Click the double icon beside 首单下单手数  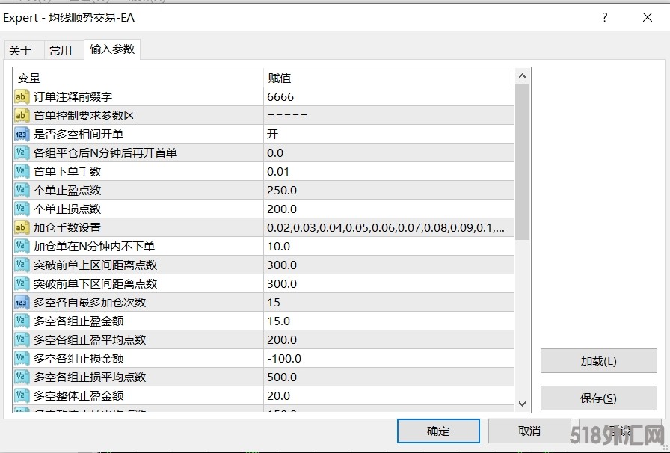tap(22, 171)
